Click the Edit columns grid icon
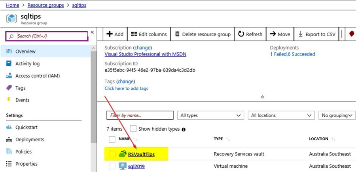 click(134, 34)
